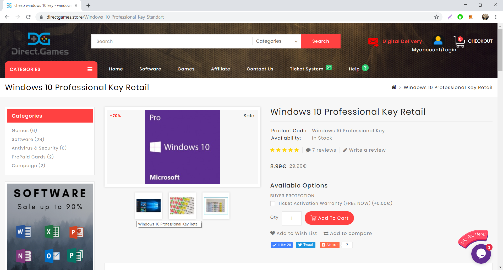
Task: View the Windows desktop thumbnail image
Action: [149, 206]
